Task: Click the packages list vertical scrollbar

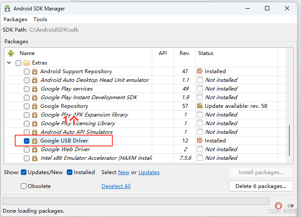Action: click(289, 140)
